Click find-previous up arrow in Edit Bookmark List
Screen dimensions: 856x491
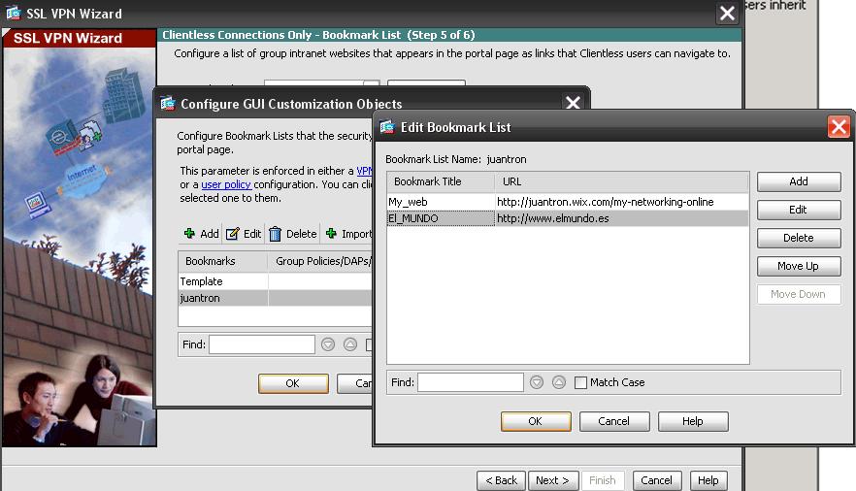(558, 382)
